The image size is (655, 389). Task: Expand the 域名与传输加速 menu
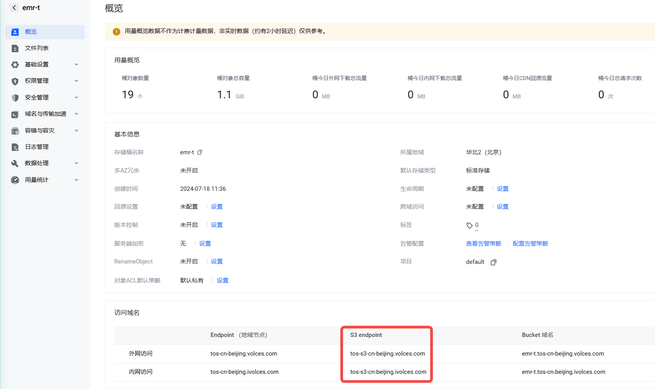click(76, 114)
